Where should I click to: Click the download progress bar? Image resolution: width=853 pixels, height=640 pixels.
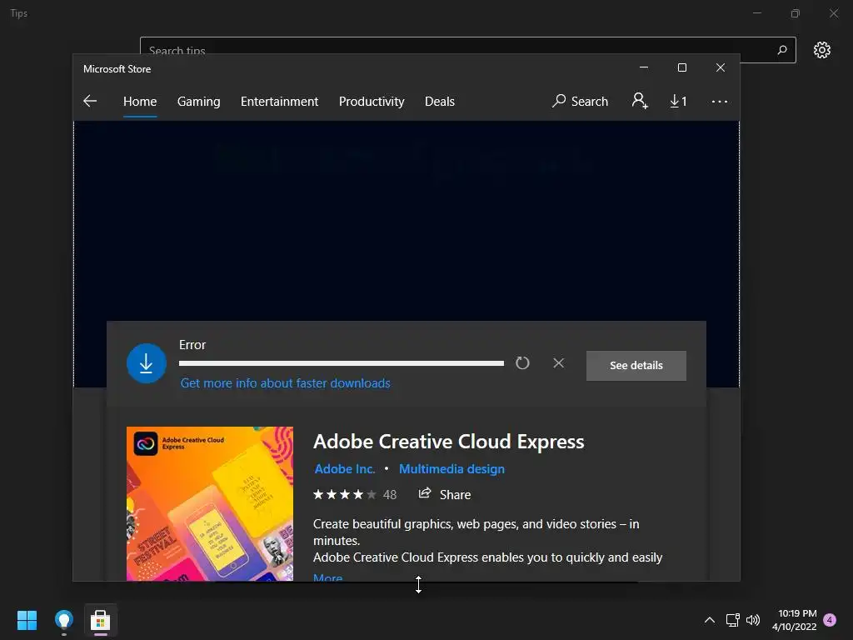[x=341, y=363]
